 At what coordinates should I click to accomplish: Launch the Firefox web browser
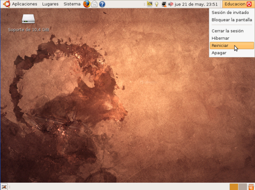[87, 4]
